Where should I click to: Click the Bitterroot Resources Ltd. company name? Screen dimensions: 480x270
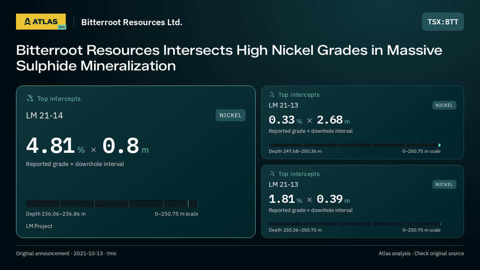tap(132, 22)
